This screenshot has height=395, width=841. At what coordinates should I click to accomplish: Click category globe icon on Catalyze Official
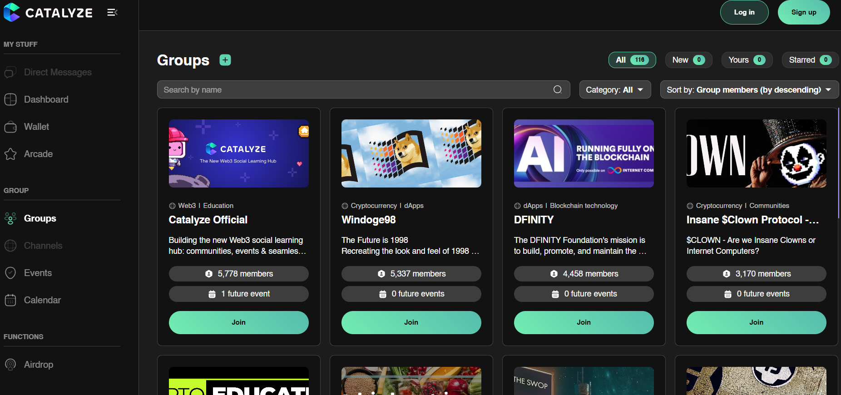[172, 206]
